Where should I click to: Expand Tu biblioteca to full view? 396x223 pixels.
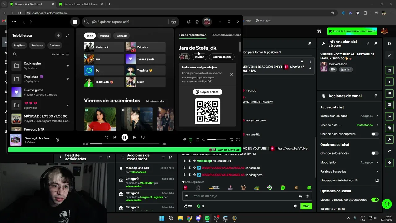coord(67,35)
